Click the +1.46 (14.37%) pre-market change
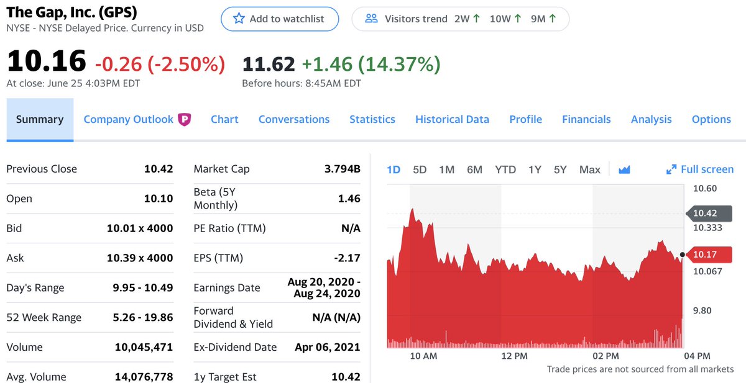The height and width of the screenshot is (383, 746). pos(371,63)
